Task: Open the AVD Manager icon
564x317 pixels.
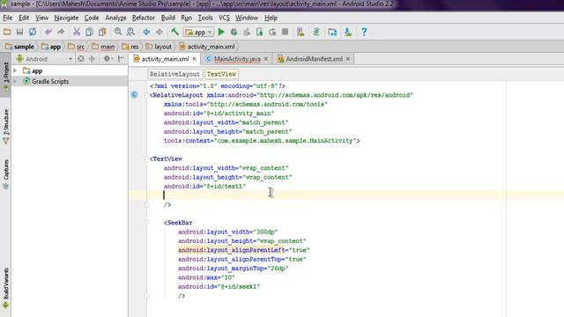Action: tap(301, 32)
